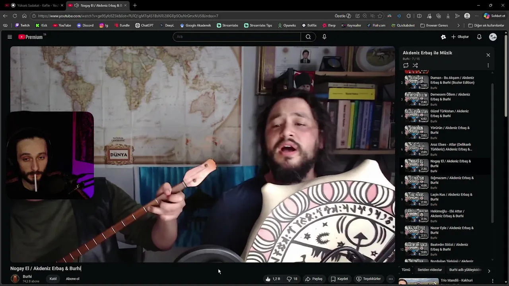Click the playlist panel scrollbar
The image size is (509, 286).
point(492,153)
